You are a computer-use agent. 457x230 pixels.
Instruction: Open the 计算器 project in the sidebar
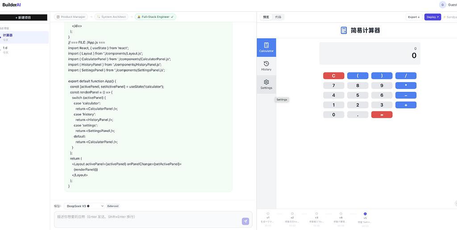coord(25,37)
